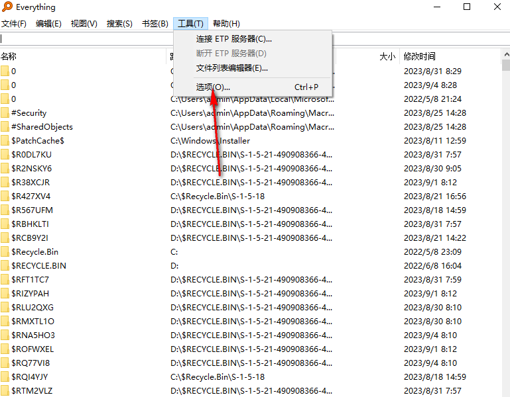
Task: Collapse the 工具(T) menu
Action: click(x=190, y=24)
